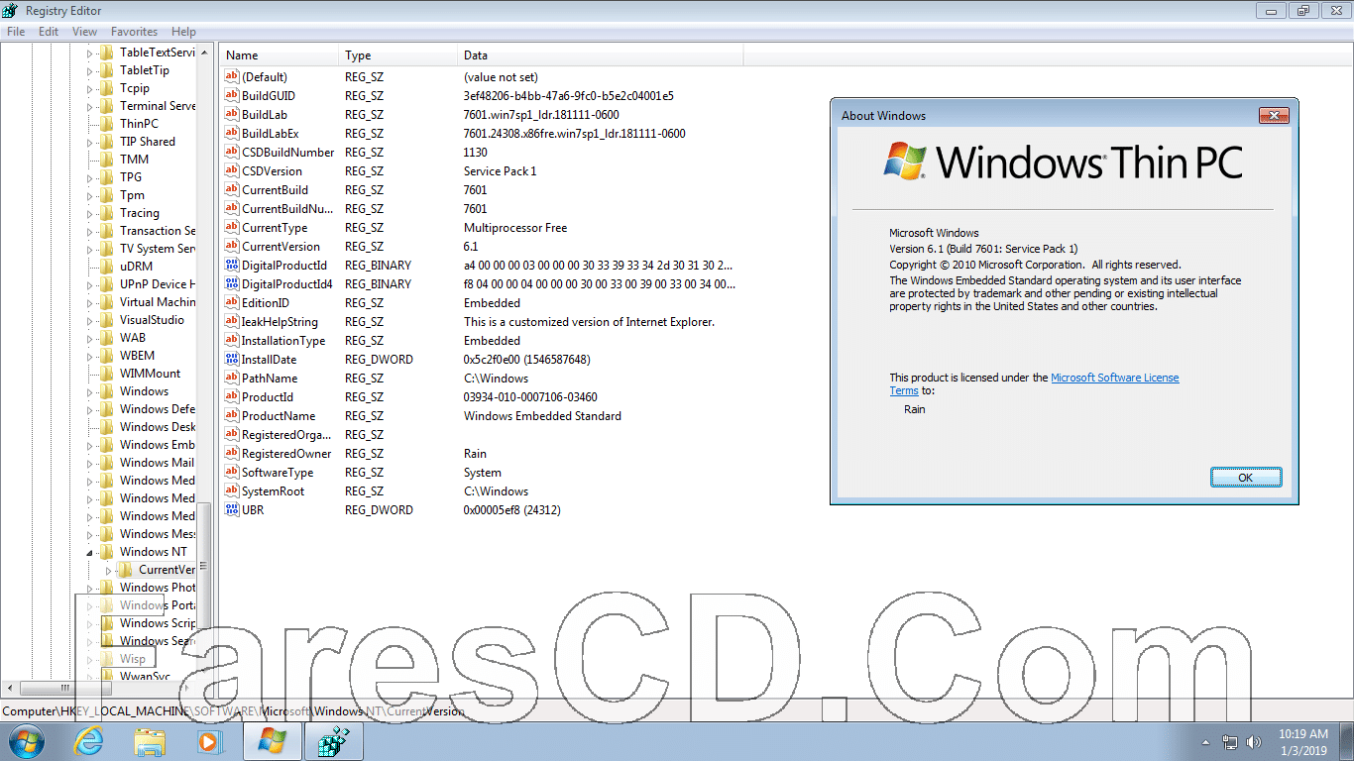Open Windows Media Player taskbar icon
The width and height of the screenshot is (1354, 761).
[209, 741]
